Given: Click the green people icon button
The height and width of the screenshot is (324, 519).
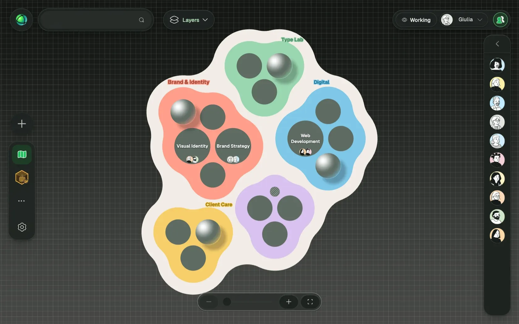Looking at the screenshot, I should click(500, 20).
